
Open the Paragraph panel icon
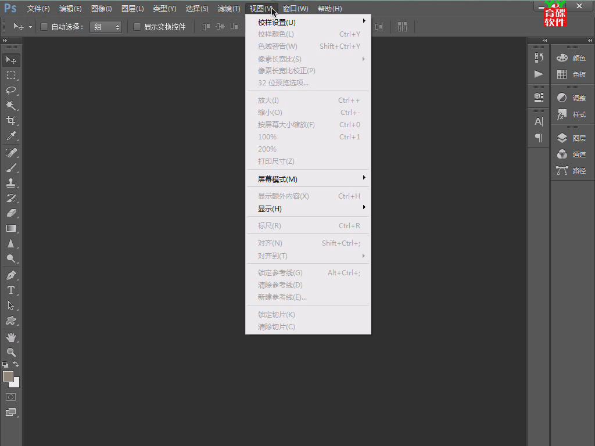click(539, 138)
